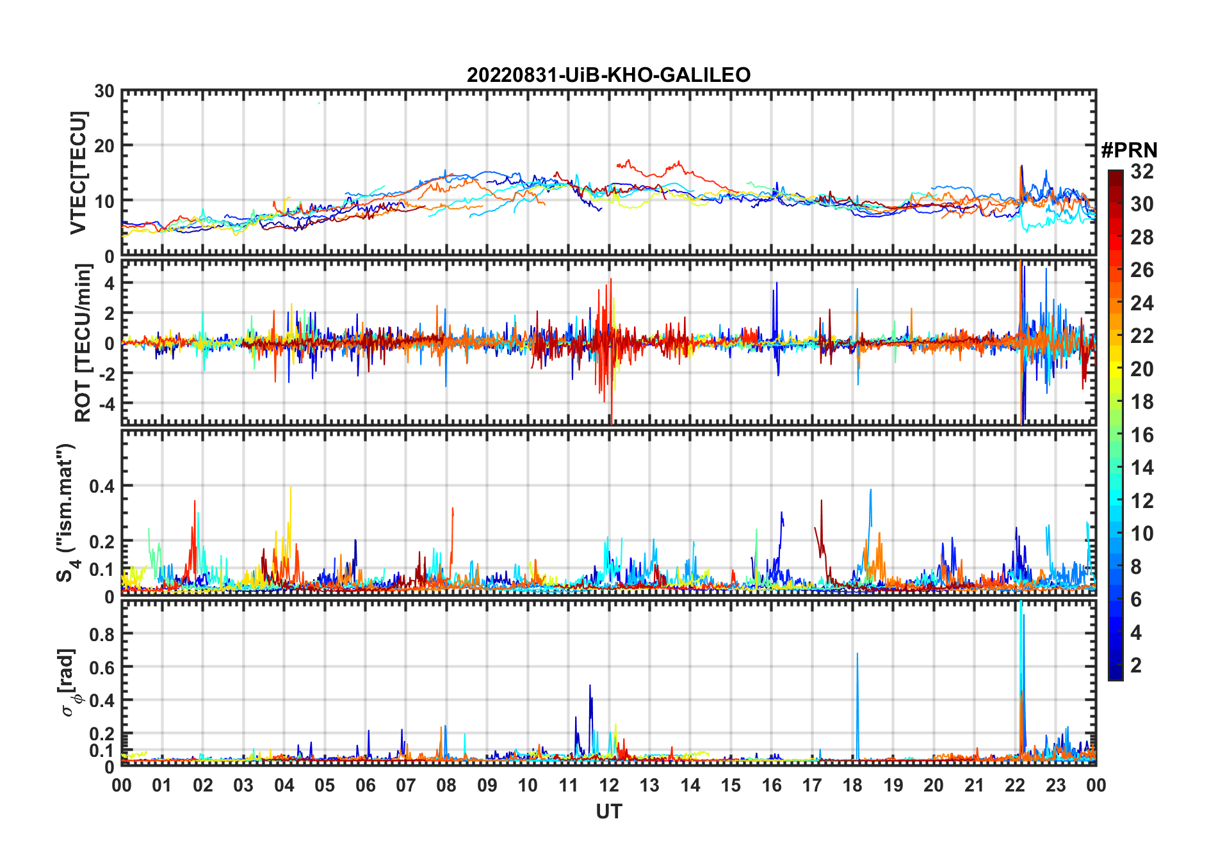Click x-axis tick label 11

click(x=568, y=786)
